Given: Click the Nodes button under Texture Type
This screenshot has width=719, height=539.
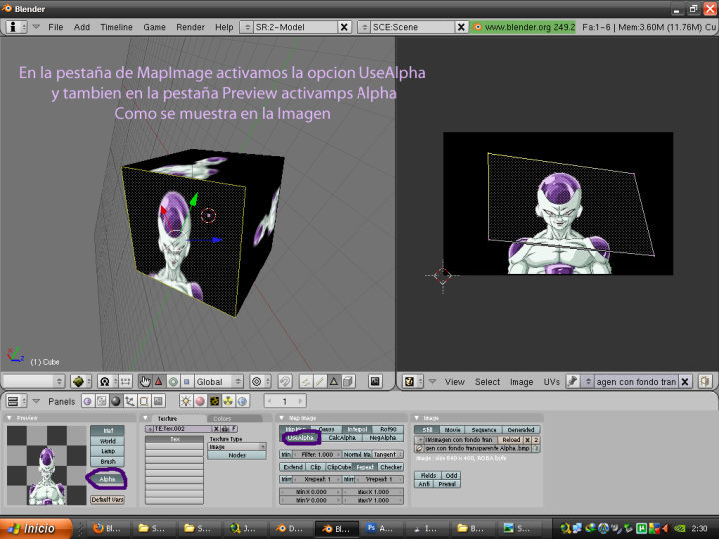Looking at the screenshot, I should (237, 455).
